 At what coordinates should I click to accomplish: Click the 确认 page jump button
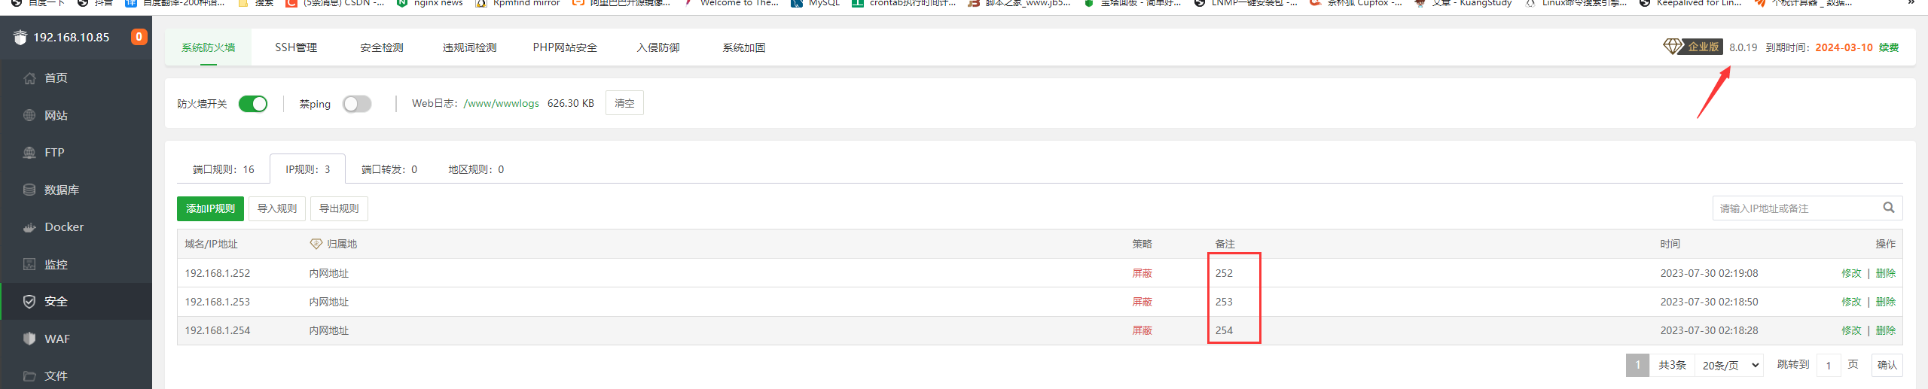coord(1887,365)
